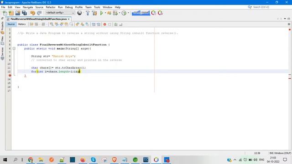The width and height of the screenshot is (292, 164).
Task: Click the Uncomment icon in editor toolbar
Action: coord(120,24)
